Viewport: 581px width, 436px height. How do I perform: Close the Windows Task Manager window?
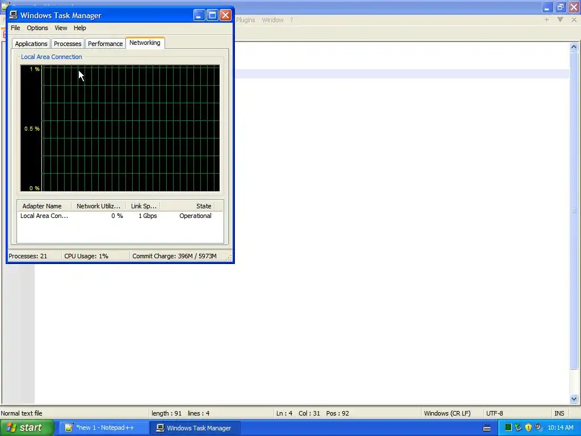225,15
